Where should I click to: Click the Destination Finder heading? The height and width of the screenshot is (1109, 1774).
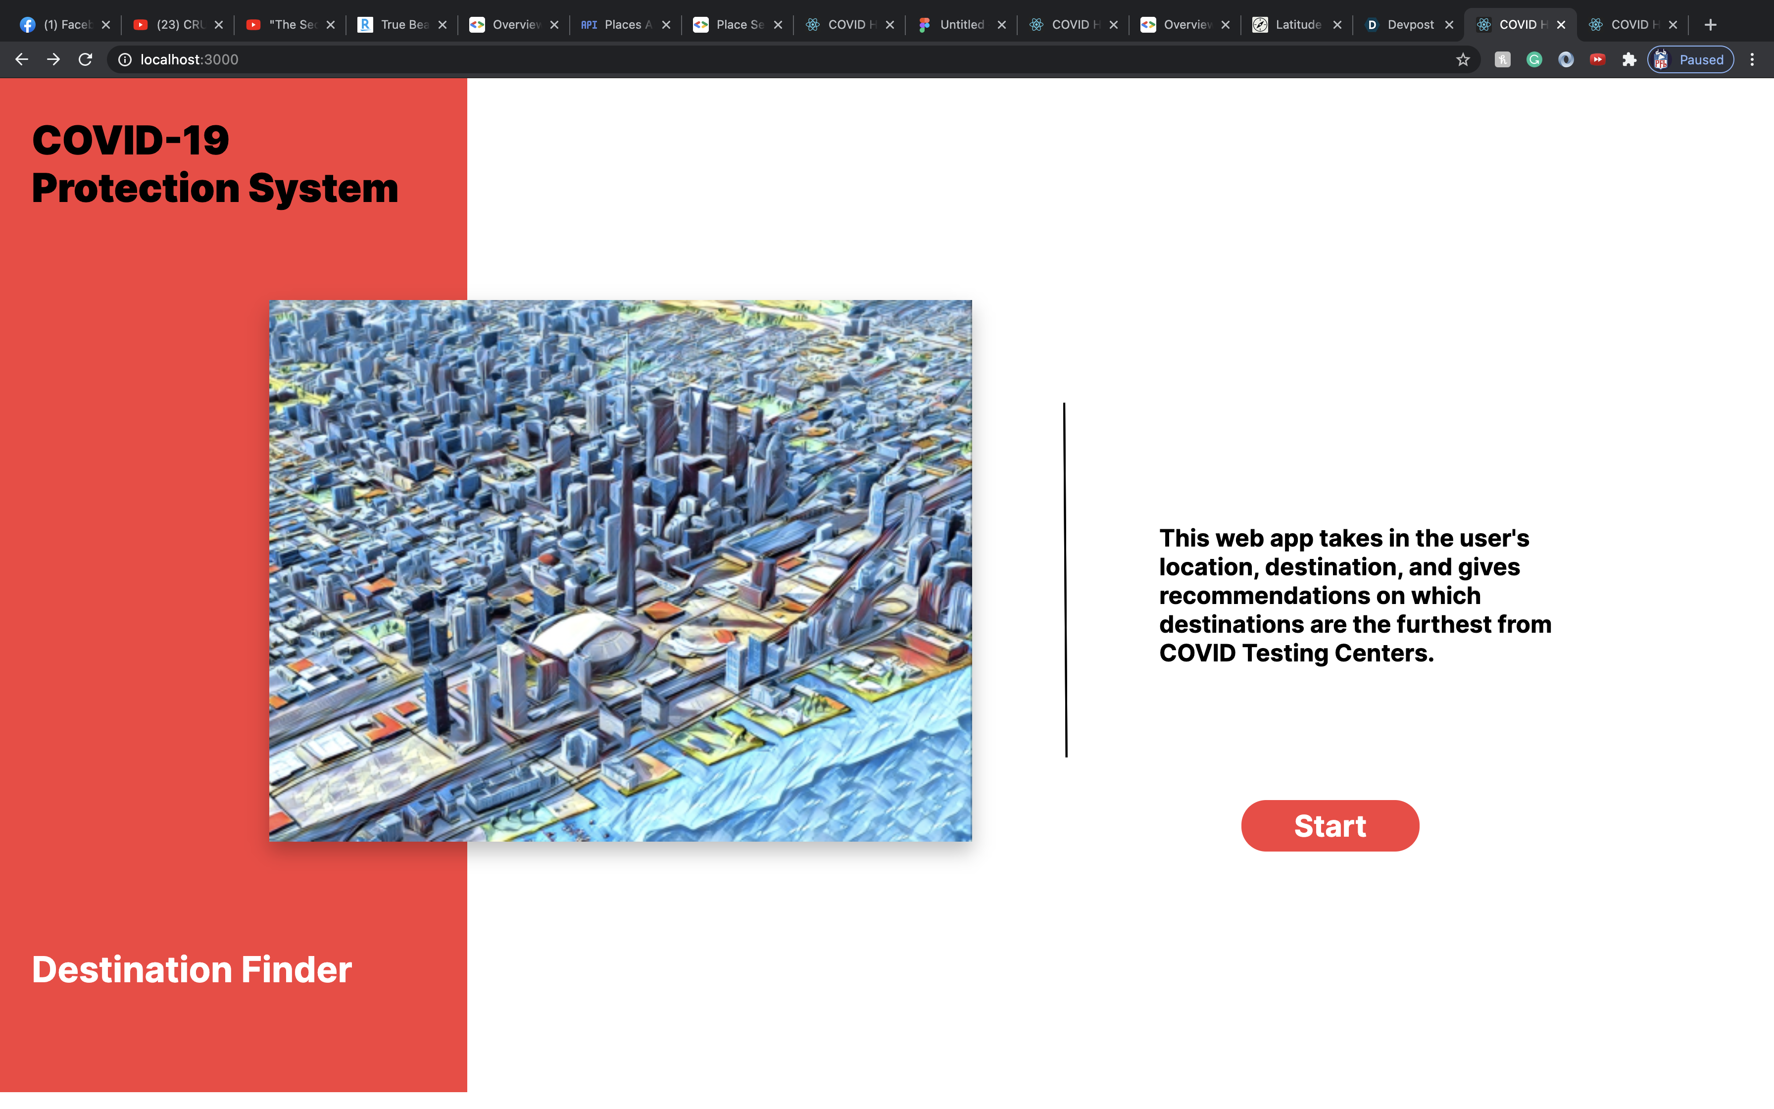click(192, 970)
